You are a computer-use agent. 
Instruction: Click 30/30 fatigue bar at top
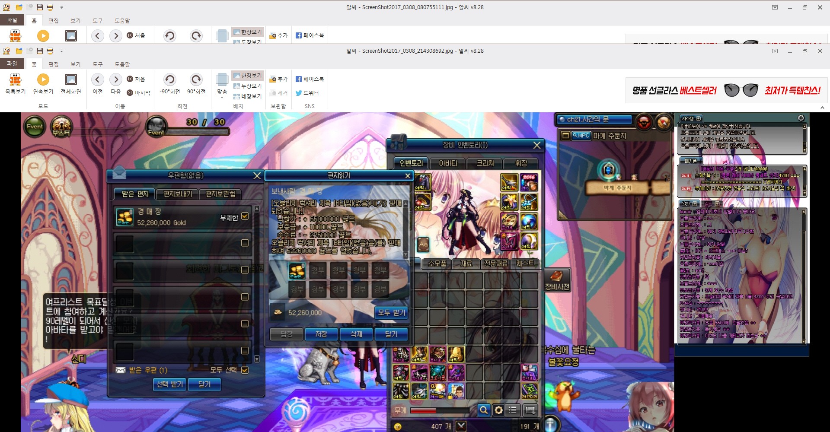(198, 131)
